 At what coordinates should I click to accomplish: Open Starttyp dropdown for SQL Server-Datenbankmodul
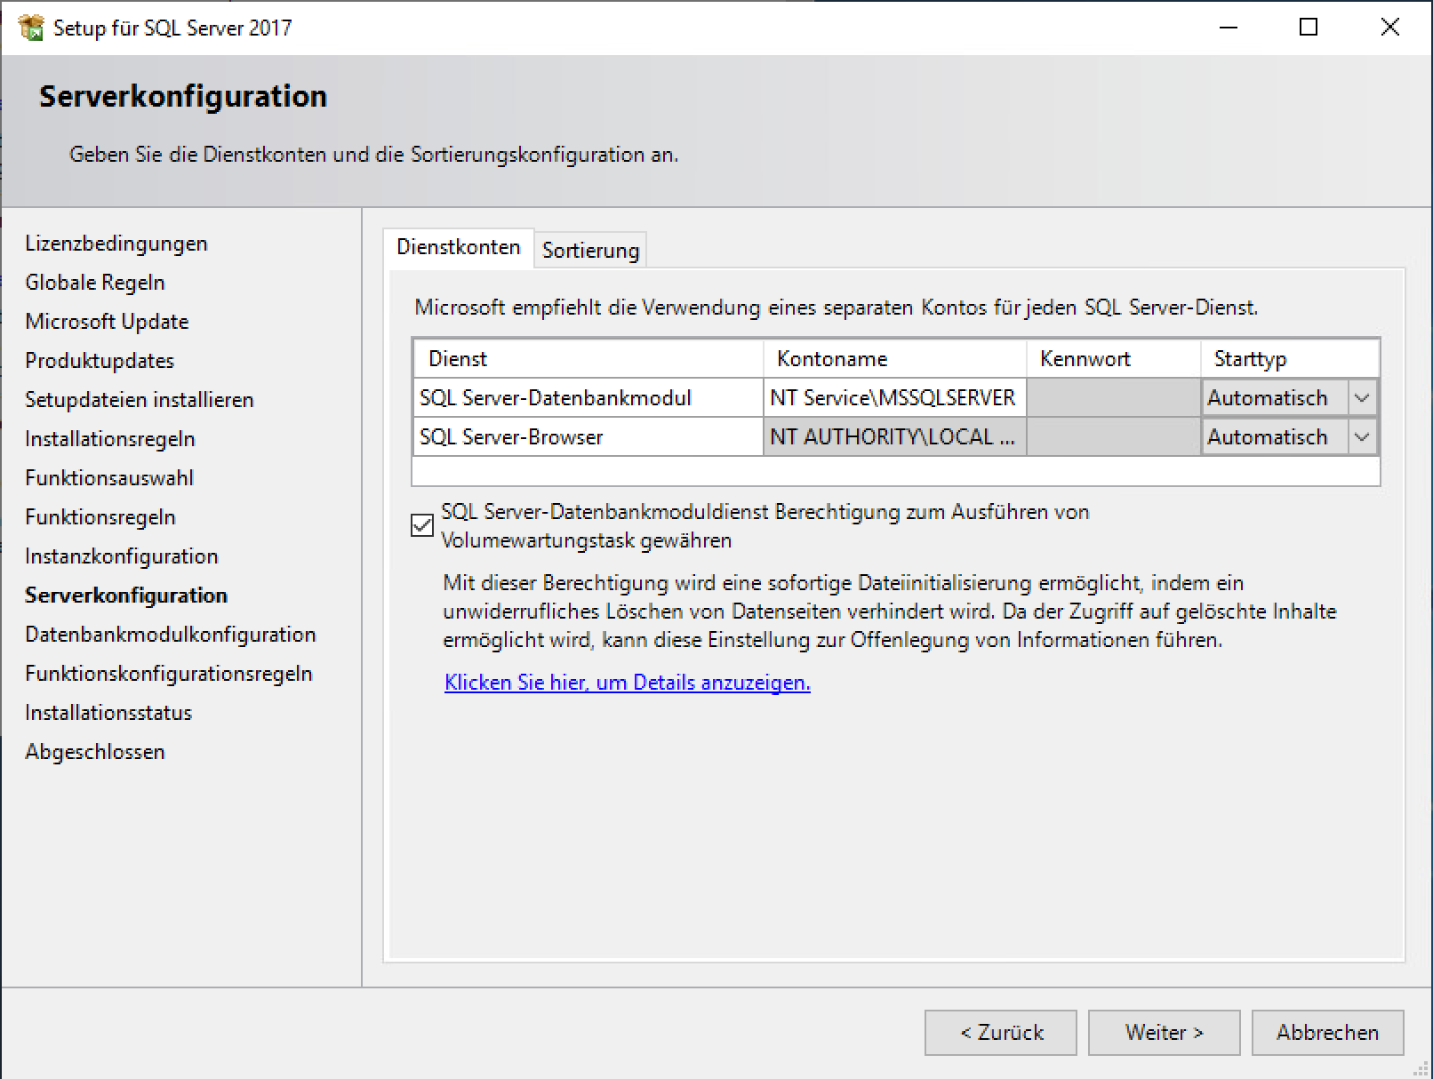1361,398
